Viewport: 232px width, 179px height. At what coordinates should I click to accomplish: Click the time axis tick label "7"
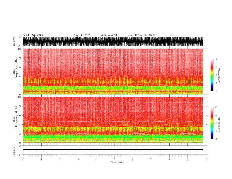151,159
